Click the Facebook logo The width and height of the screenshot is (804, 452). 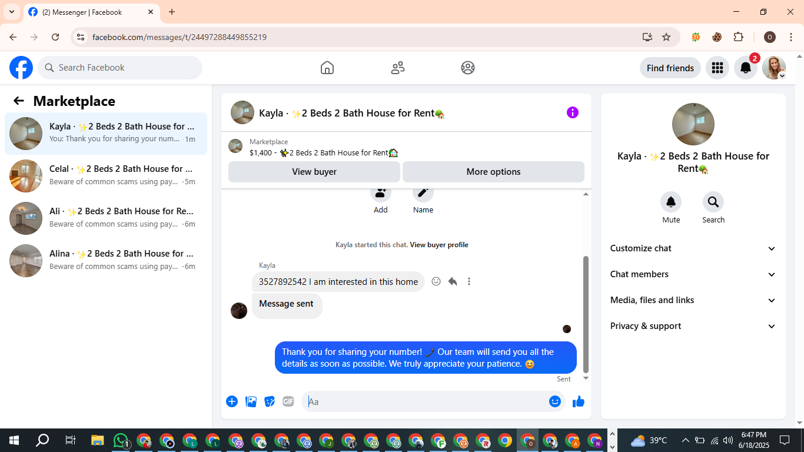(21, 68)
